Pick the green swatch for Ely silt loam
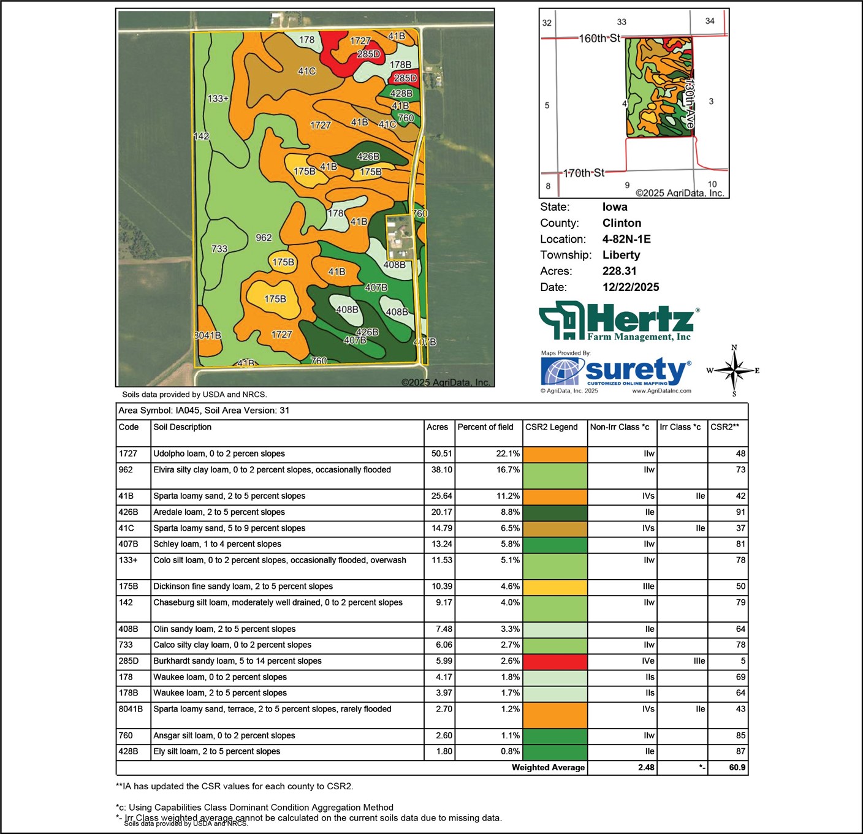Viewport: 863px width, 834px height. [x=555, y=752]
